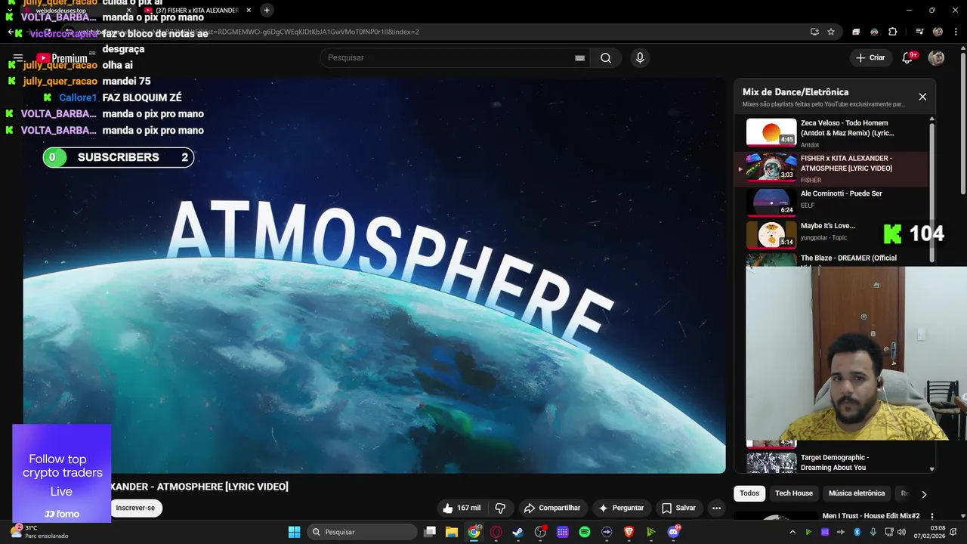Screen dimensions: 967x544
Task: Select the Tech House filter chip
Action: (x=794, y=493)
